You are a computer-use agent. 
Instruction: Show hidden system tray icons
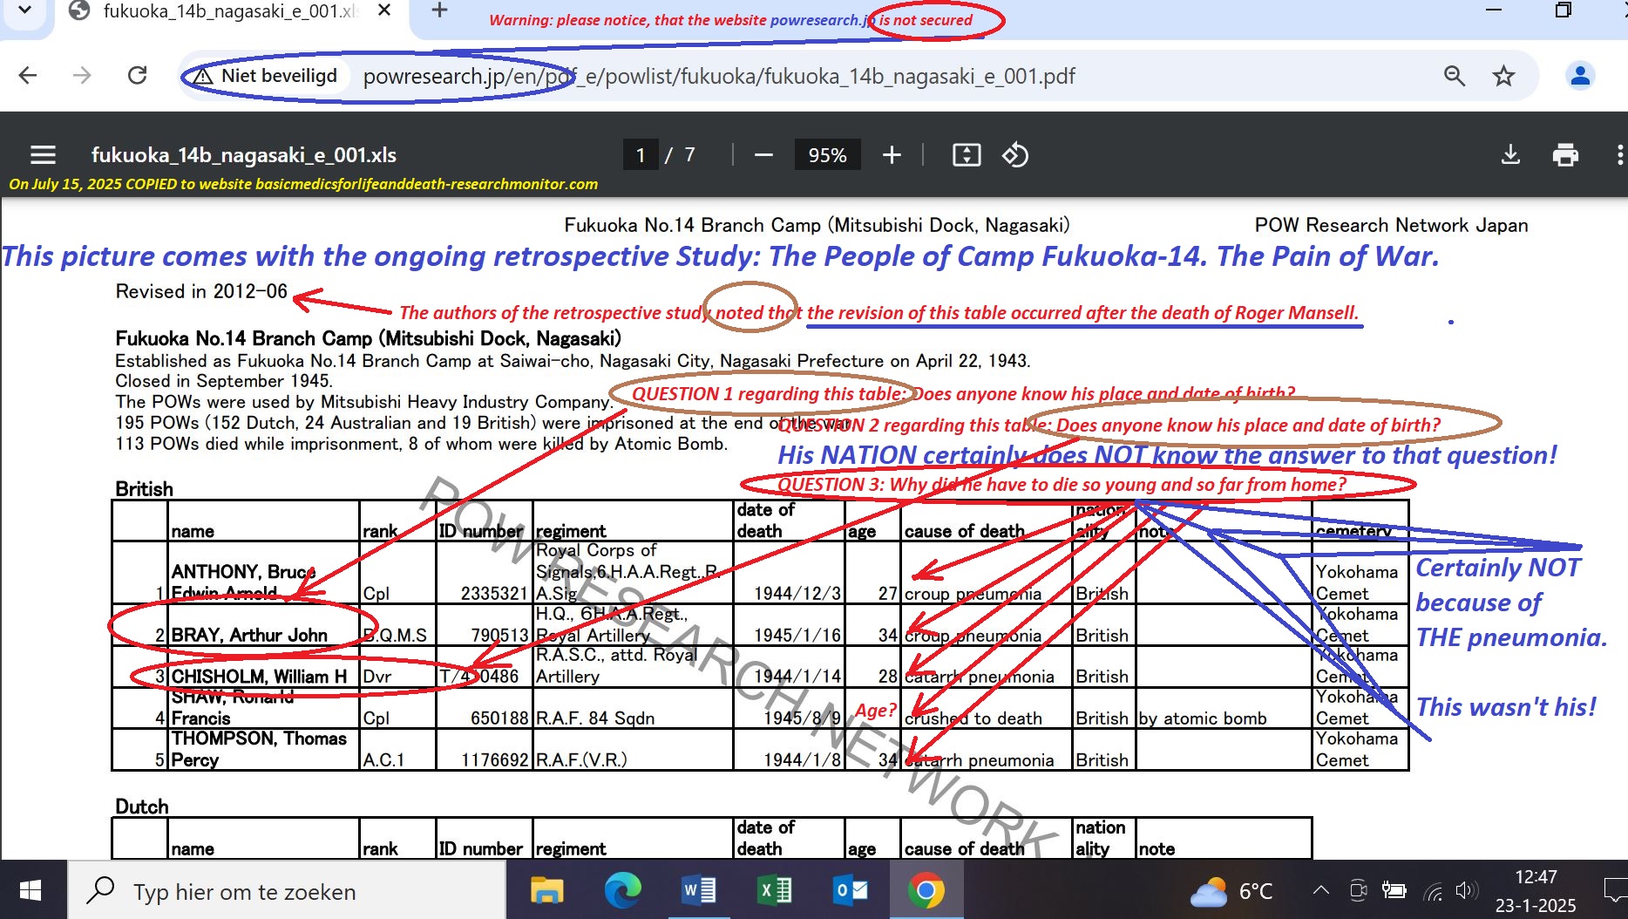tap(1320, 890)
